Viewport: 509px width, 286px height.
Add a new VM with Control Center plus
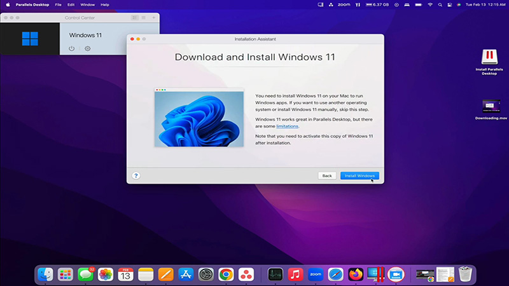point(153,18)
